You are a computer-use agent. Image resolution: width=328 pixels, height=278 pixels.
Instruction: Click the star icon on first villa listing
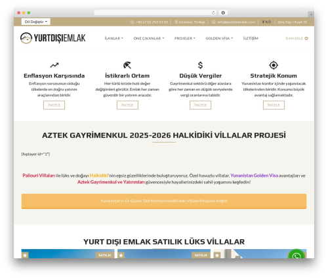click(25, 255)
